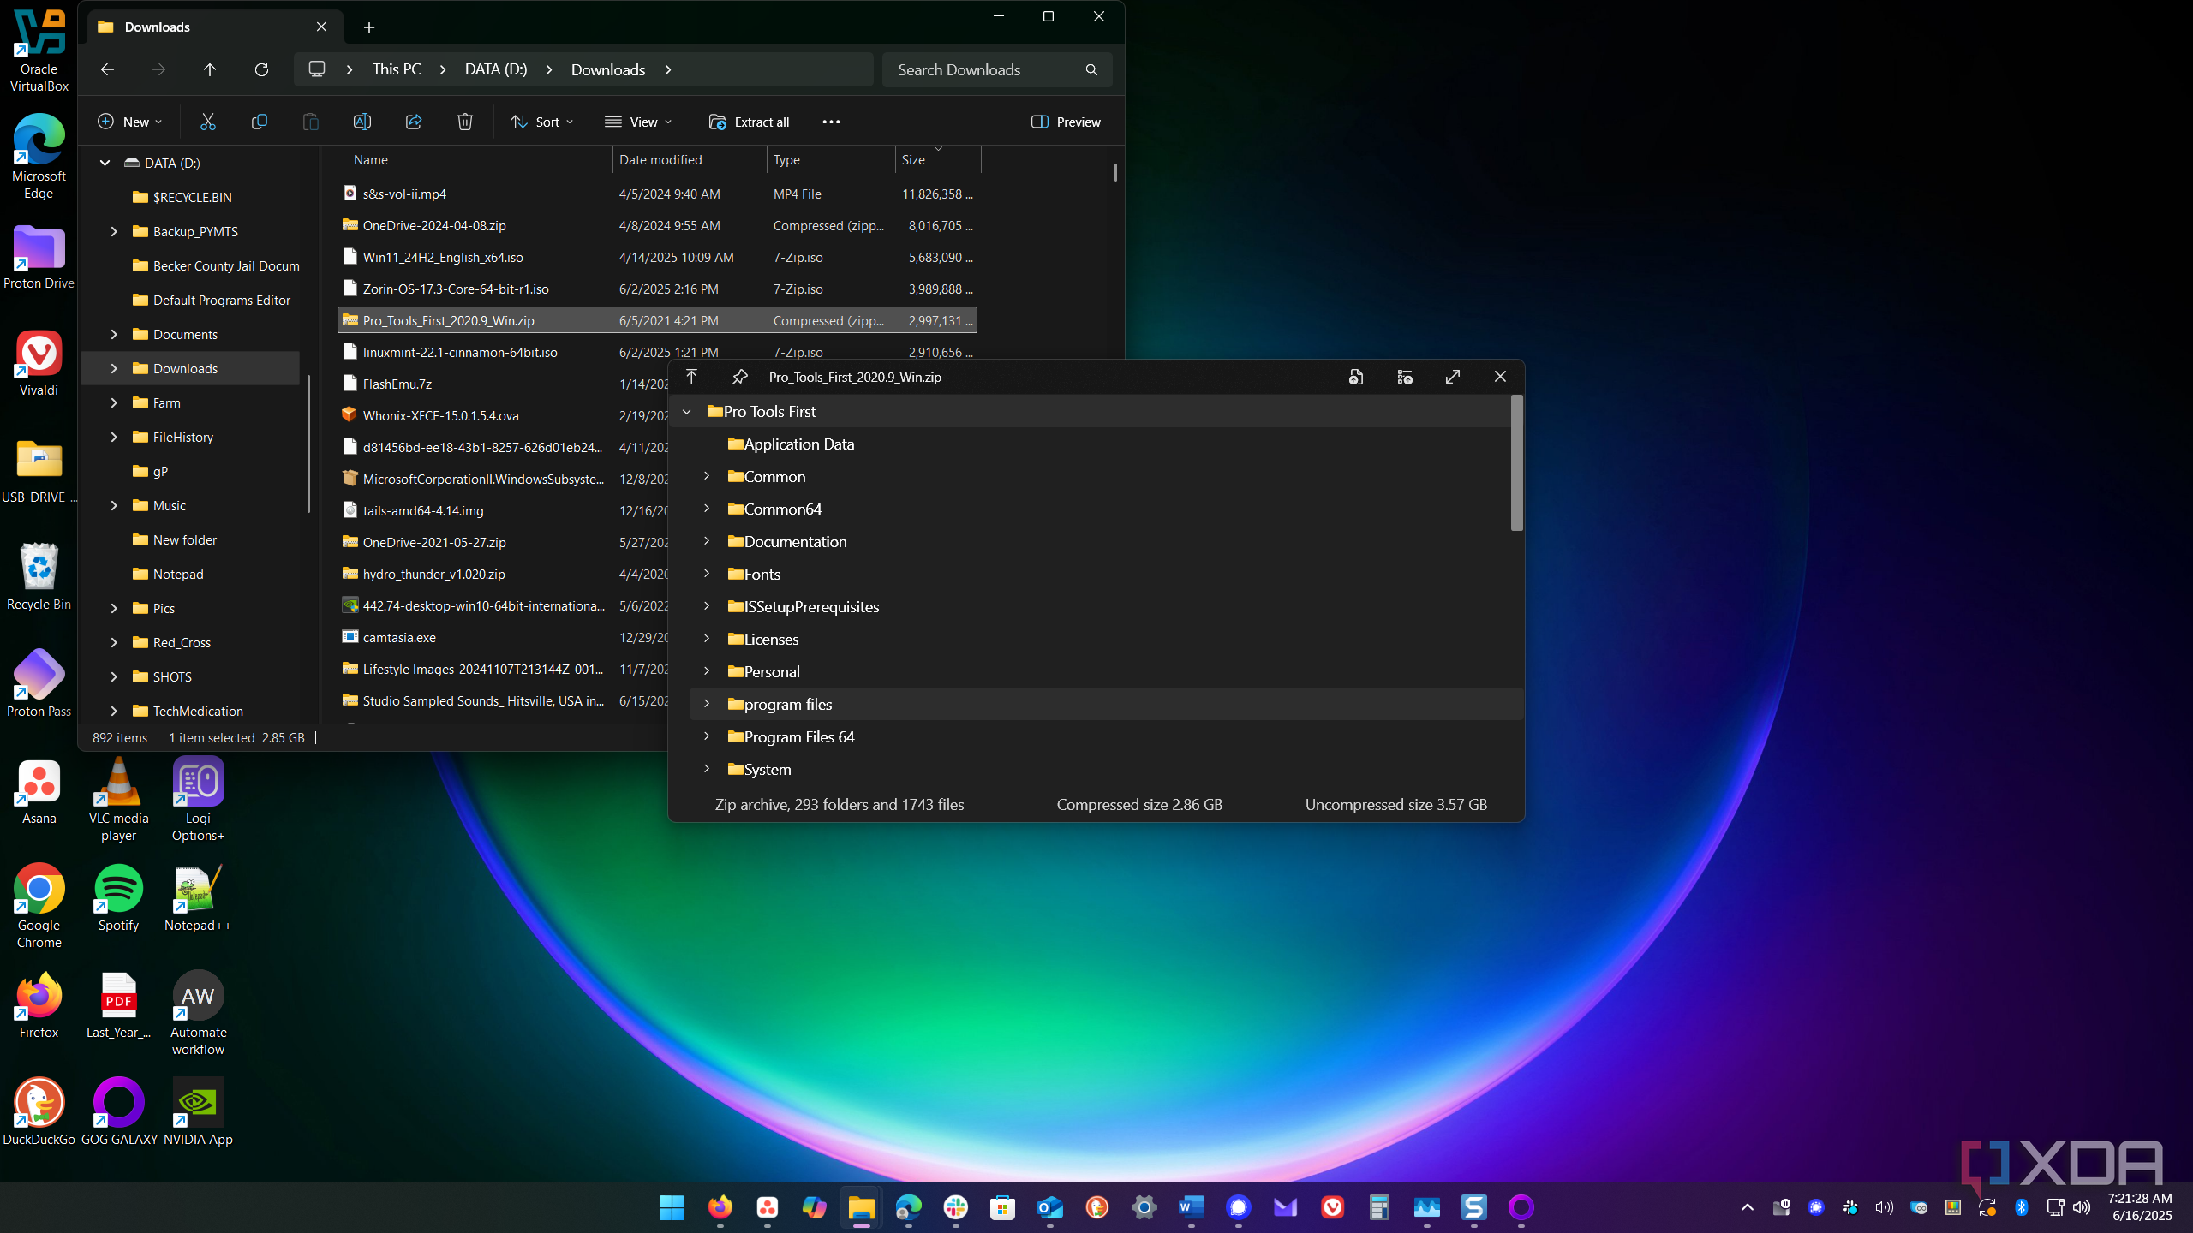
Task: Expand the Documentation folder in zip preview
Action: tap(707, 541)
